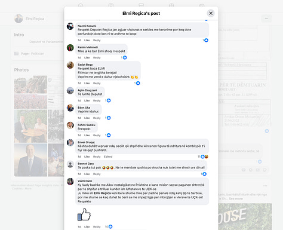Reply to Bennet Gary's comment
Screen dimensions: 283x230
[x=97, y=174]
